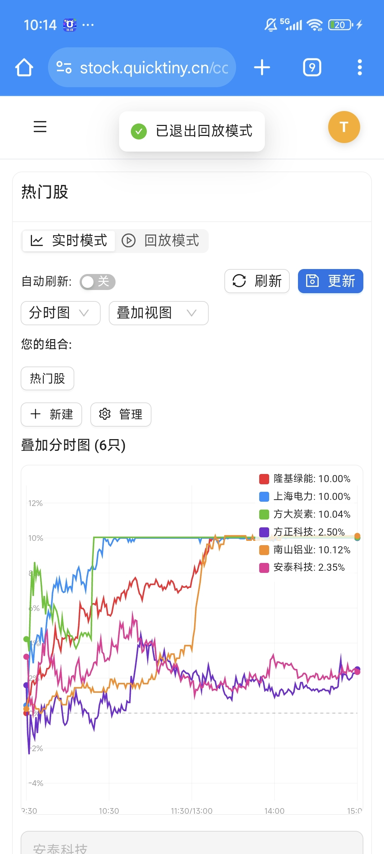Image resolution: width=384 pixels, height=854 pixels.
Task: Open the browser three-dot overflow menu
Action: (359, 68)
